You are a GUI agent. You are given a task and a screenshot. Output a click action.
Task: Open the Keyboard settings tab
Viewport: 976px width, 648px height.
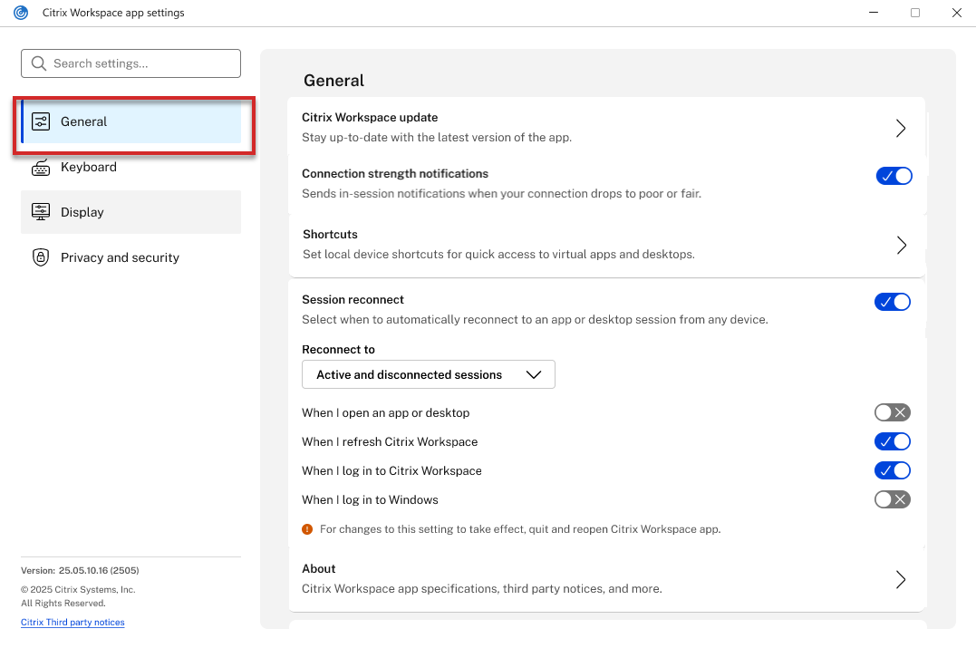(x=130, y=167)
